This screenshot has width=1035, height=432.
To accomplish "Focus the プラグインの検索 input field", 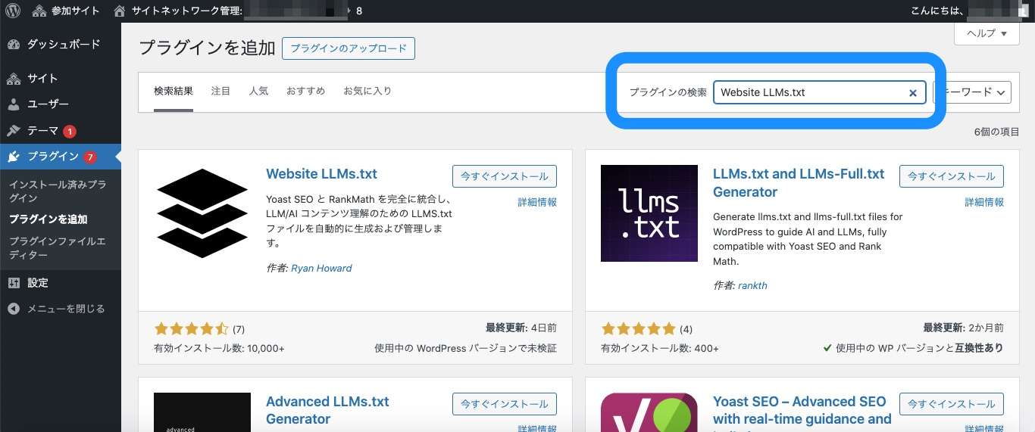I will coord(819,92).
